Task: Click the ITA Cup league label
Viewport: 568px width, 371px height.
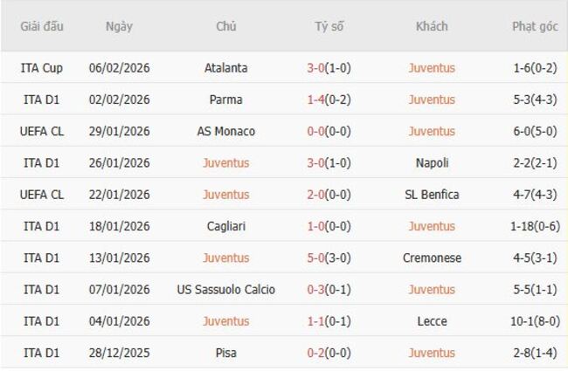Action: [42, 68]
